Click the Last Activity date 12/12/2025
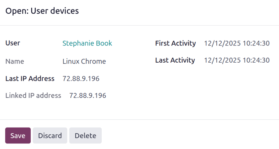The image size is (279, 149). [222, 60]
